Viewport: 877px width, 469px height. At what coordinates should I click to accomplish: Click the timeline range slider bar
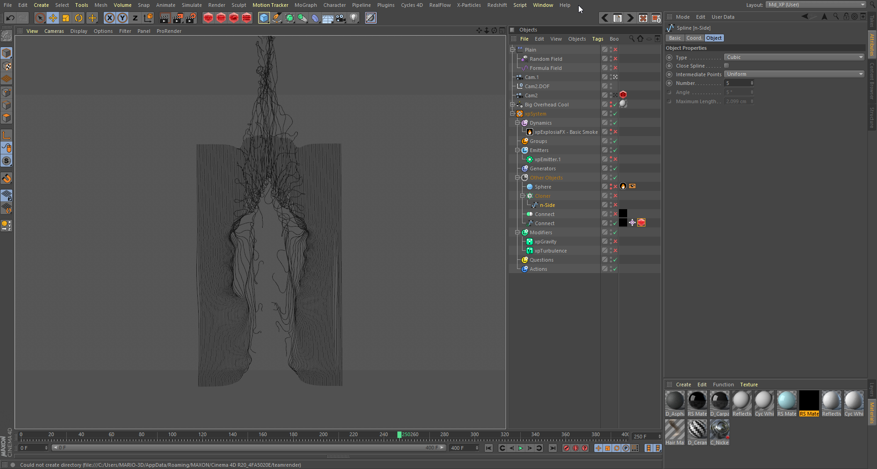[249, 448]
